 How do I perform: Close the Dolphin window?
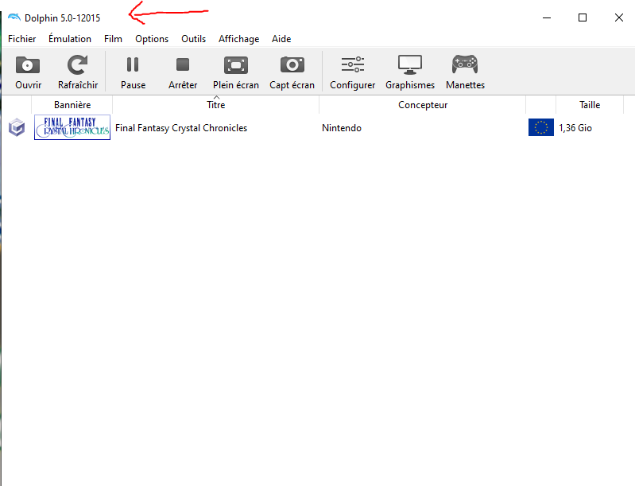click(619, 17)
